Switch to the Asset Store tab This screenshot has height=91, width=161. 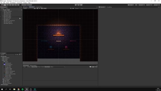point(39,7)
